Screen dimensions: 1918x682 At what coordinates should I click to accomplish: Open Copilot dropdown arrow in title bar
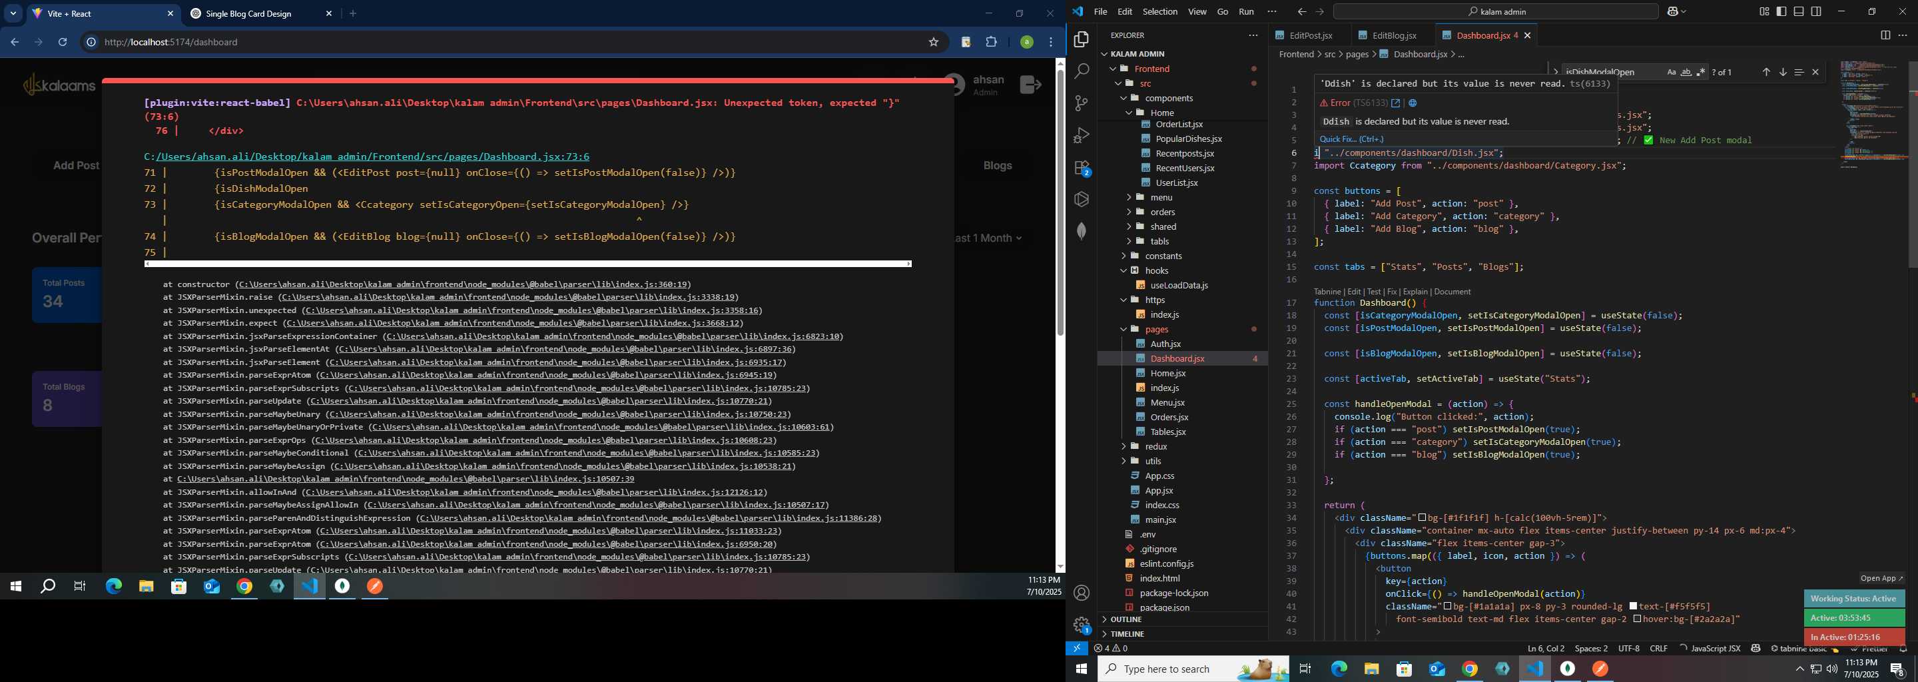[x=1684, y=11]
